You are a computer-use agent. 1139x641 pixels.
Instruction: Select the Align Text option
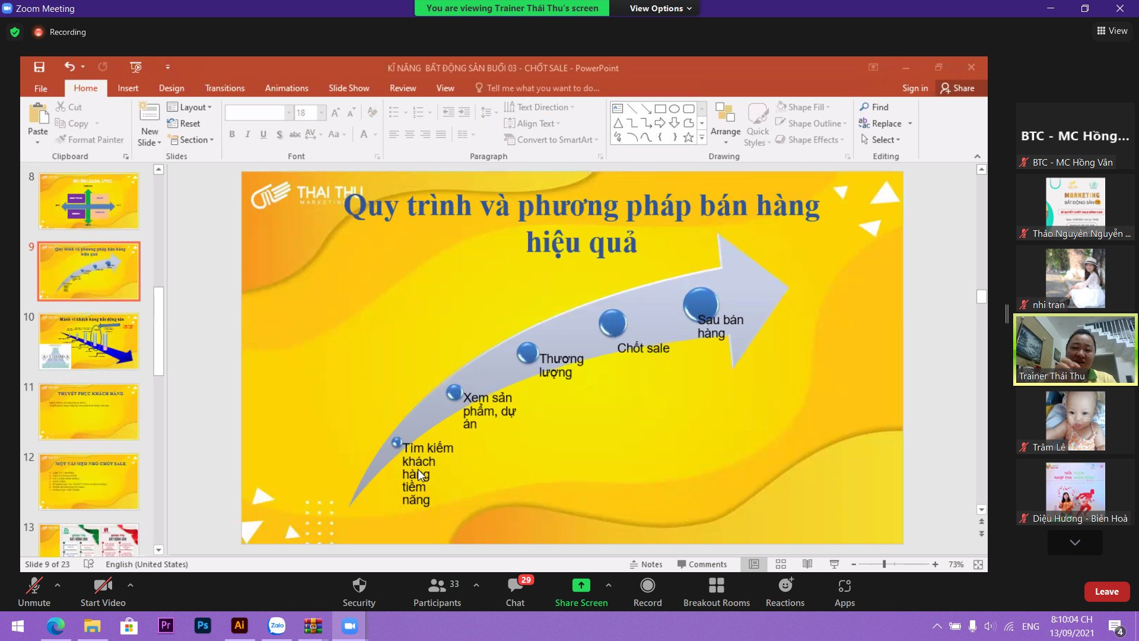(532, 123)
